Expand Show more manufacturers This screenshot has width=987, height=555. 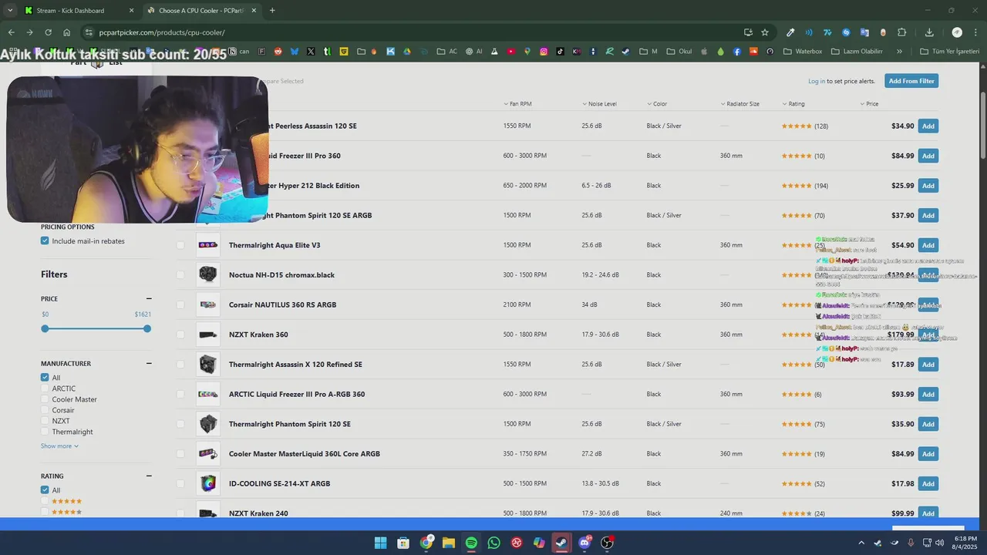59,446
